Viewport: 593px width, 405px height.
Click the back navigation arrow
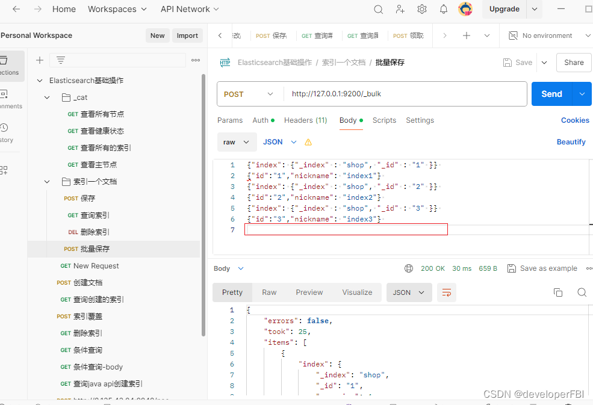tap(16, 9)
